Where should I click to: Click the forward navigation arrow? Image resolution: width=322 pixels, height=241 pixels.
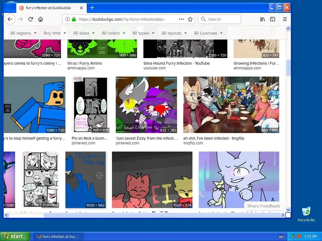(x=20, y=19)
